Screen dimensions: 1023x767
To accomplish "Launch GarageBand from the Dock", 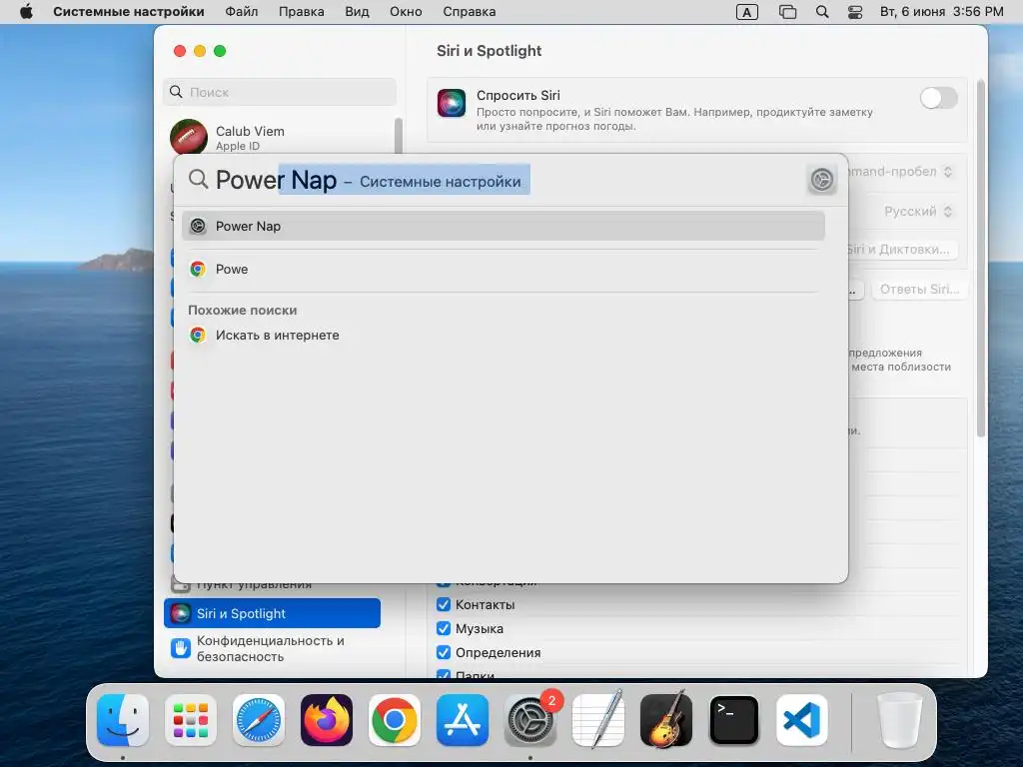I will 666,720.
